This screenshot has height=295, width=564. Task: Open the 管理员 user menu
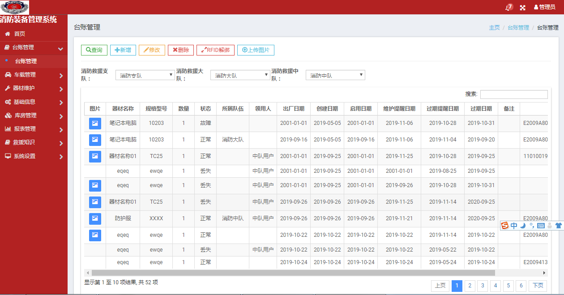point(545,7)
